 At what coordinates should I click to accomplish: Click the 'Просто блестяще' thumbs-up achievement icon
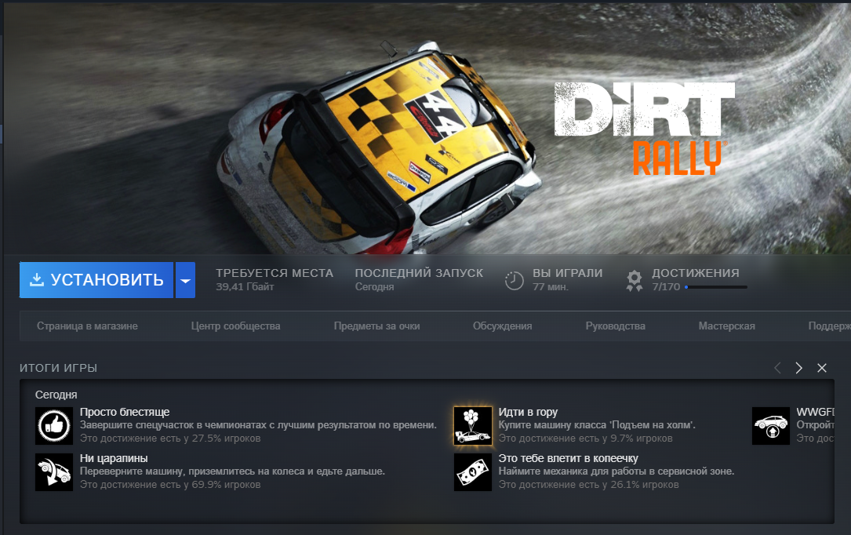click(54, 426)
